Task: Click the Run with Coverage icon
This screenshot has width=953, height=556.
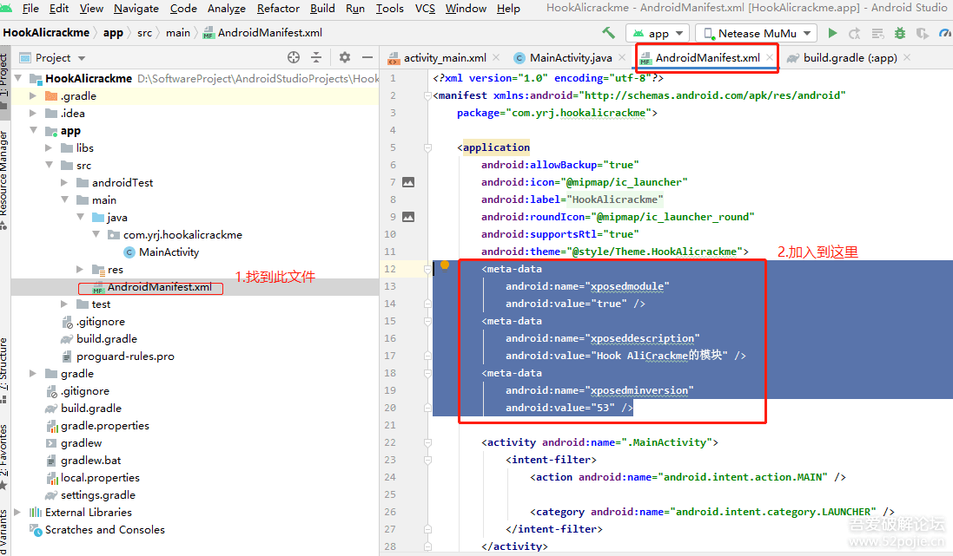Action: (922, 33)
